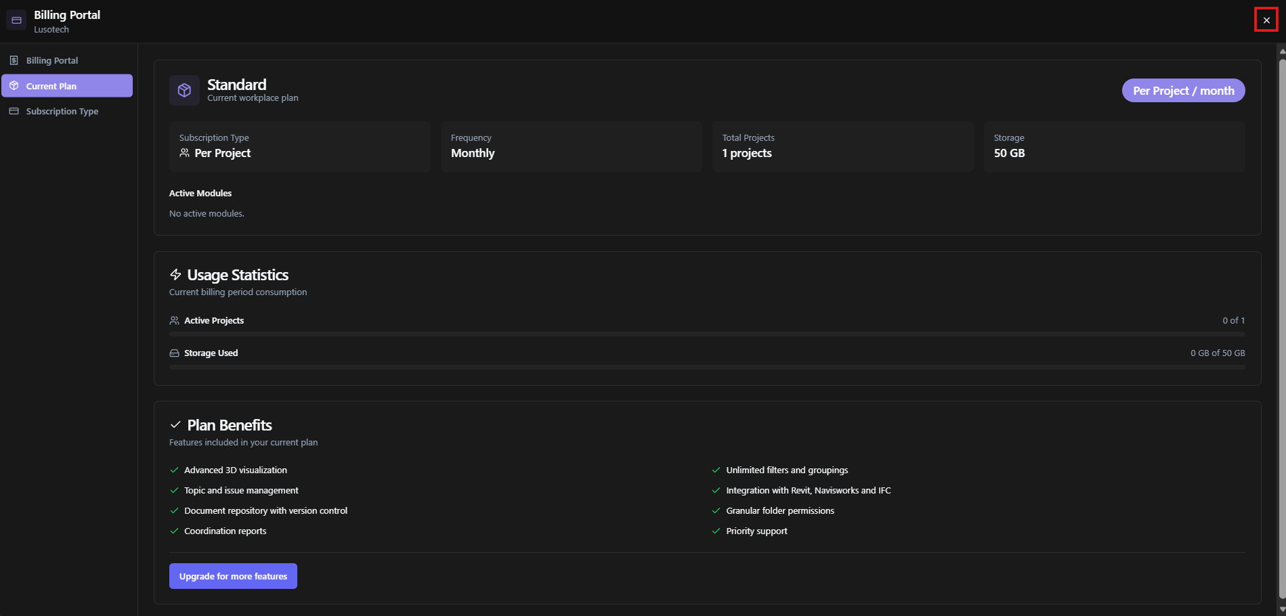The image size is (1286, 616).
Task: Click the check beside Advanced 3D visualization
Action: coord(174,470)
